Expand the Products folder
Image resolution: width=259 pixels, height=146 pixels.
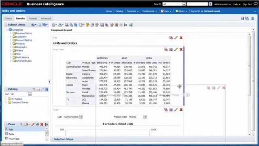click(11, 43)
